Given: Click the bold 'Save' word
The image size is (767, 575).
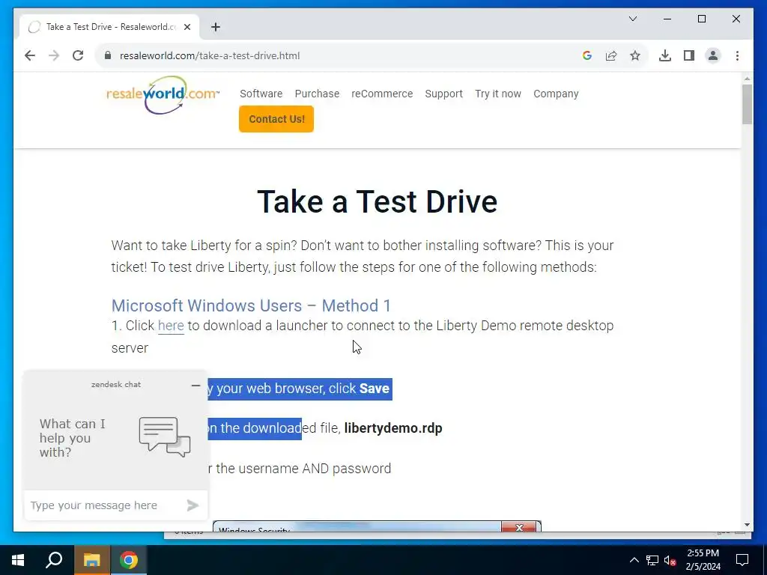Looking at the screenshot, I should pyautogui.click(x=375, y=389).
